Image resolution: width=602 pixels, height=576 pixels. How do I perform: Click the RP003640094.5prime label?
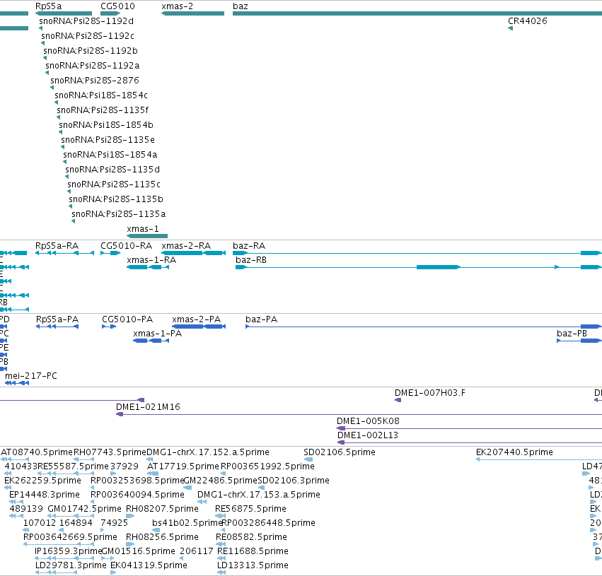pos(137,495)
